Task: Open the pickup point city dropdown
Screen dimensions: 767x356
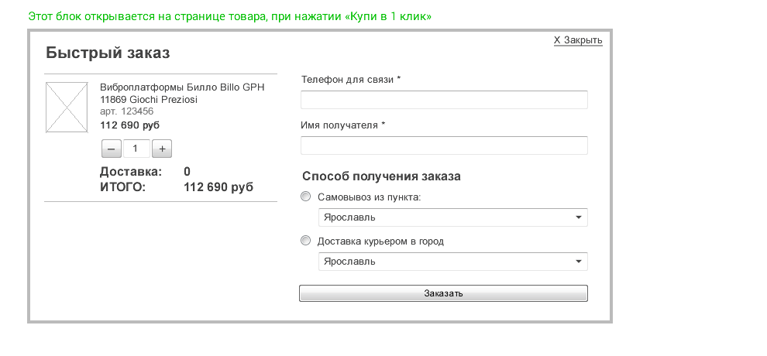Action: [x=452, y=217]
